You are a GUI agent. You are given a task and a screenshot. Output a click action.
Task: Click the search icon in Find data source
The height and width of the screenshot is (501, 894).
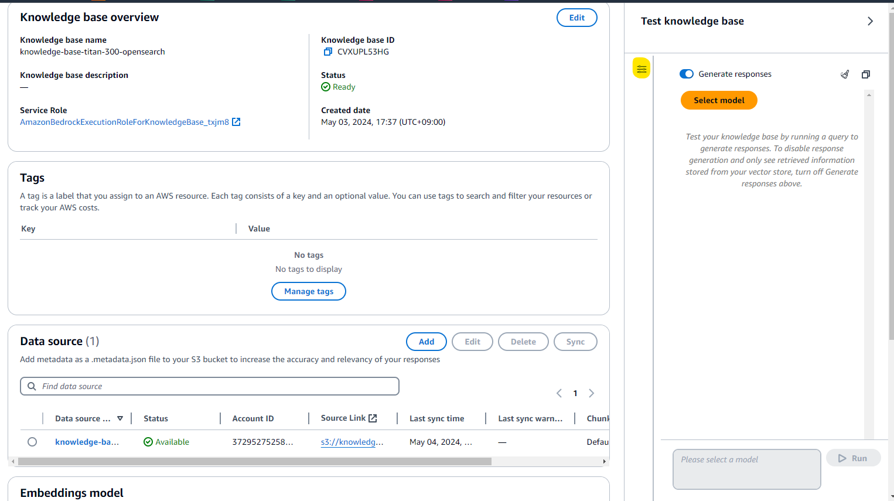tap(32, 386)
